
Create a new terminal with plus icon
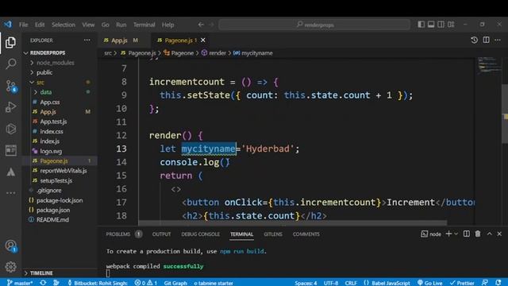448,234
